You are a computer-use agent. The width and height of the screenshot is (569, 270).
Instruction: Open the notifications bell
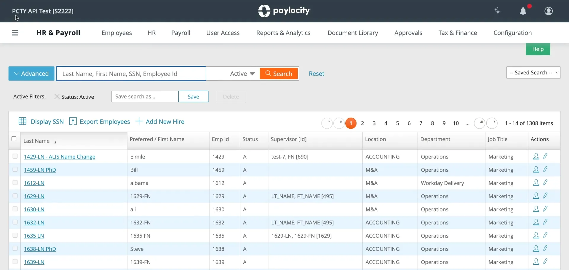pyautogui.click(x=523, y=11)
